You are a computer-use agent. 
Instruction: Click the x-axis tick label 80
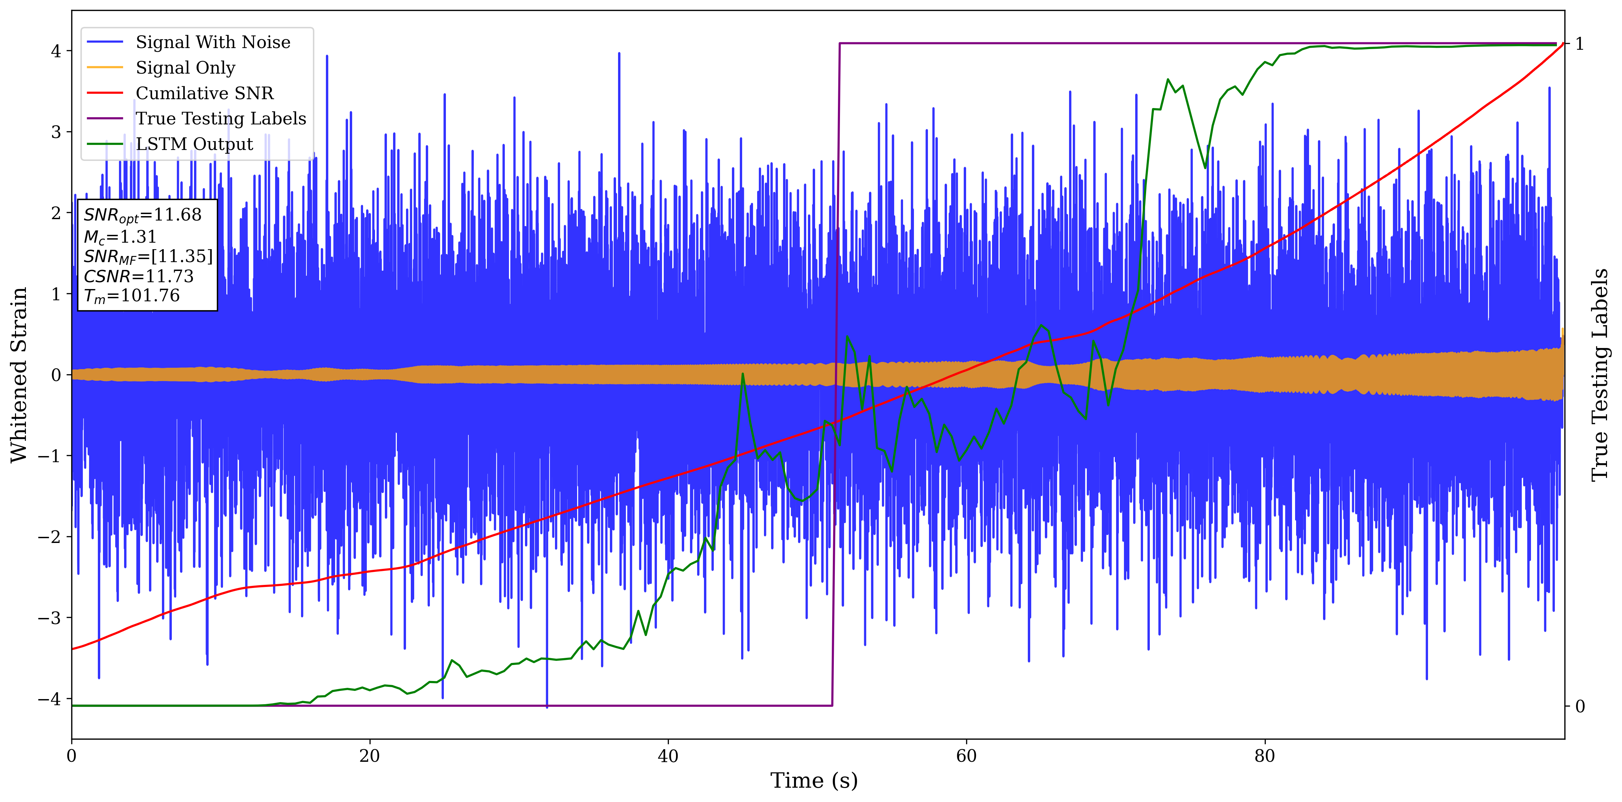coord(1264,756)
